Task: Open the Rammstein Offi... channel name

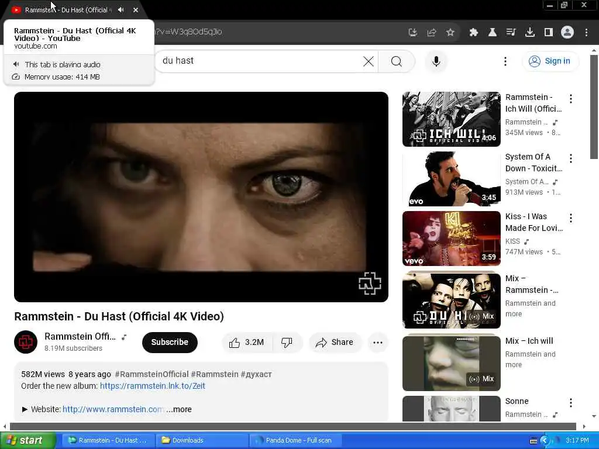Action: point(80,336)
